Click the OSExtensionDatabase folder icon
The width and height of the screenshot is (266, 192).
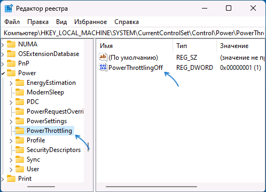click(x=11, y=54)
